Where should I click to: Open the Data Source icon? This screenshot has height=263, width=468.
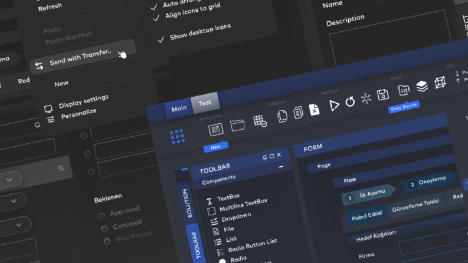point(404,90)
